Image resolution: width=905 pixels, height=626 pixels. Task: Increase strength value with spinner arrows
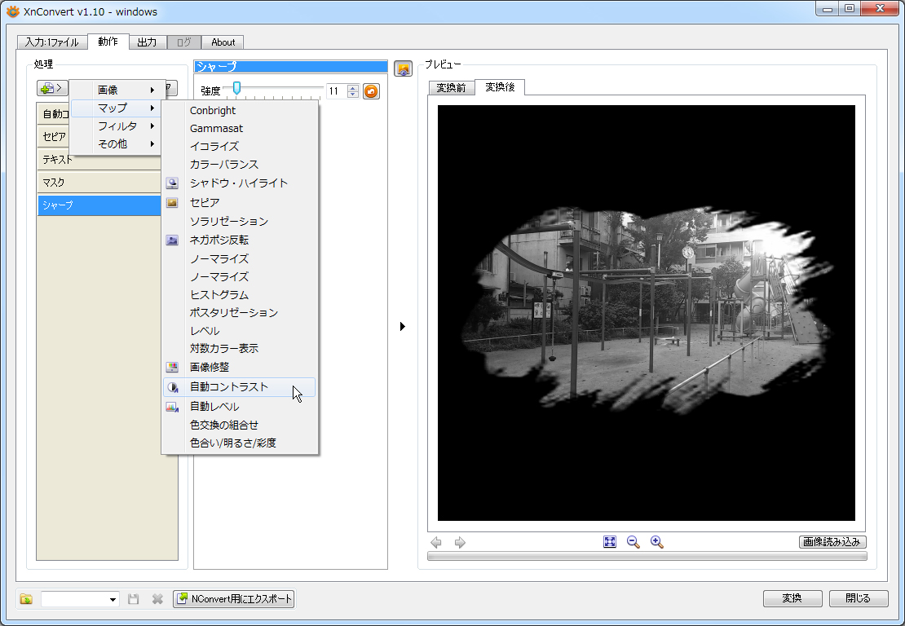tap(353, 88)
